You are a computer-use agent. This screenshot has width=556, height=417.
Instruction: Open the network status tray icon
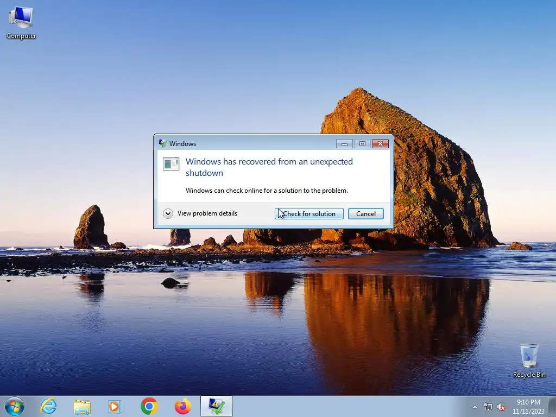click(x=488, y=407)
